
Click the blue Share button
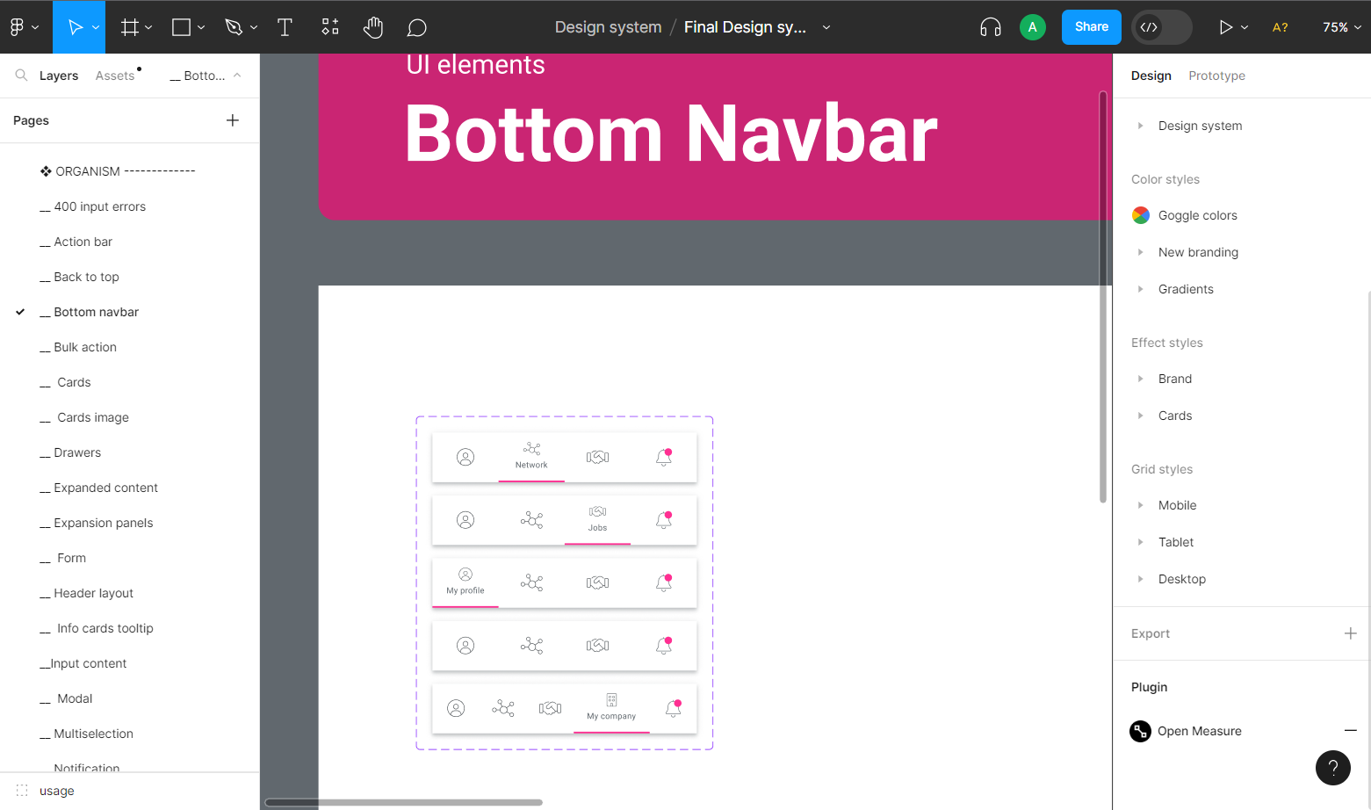(1092, 27)
